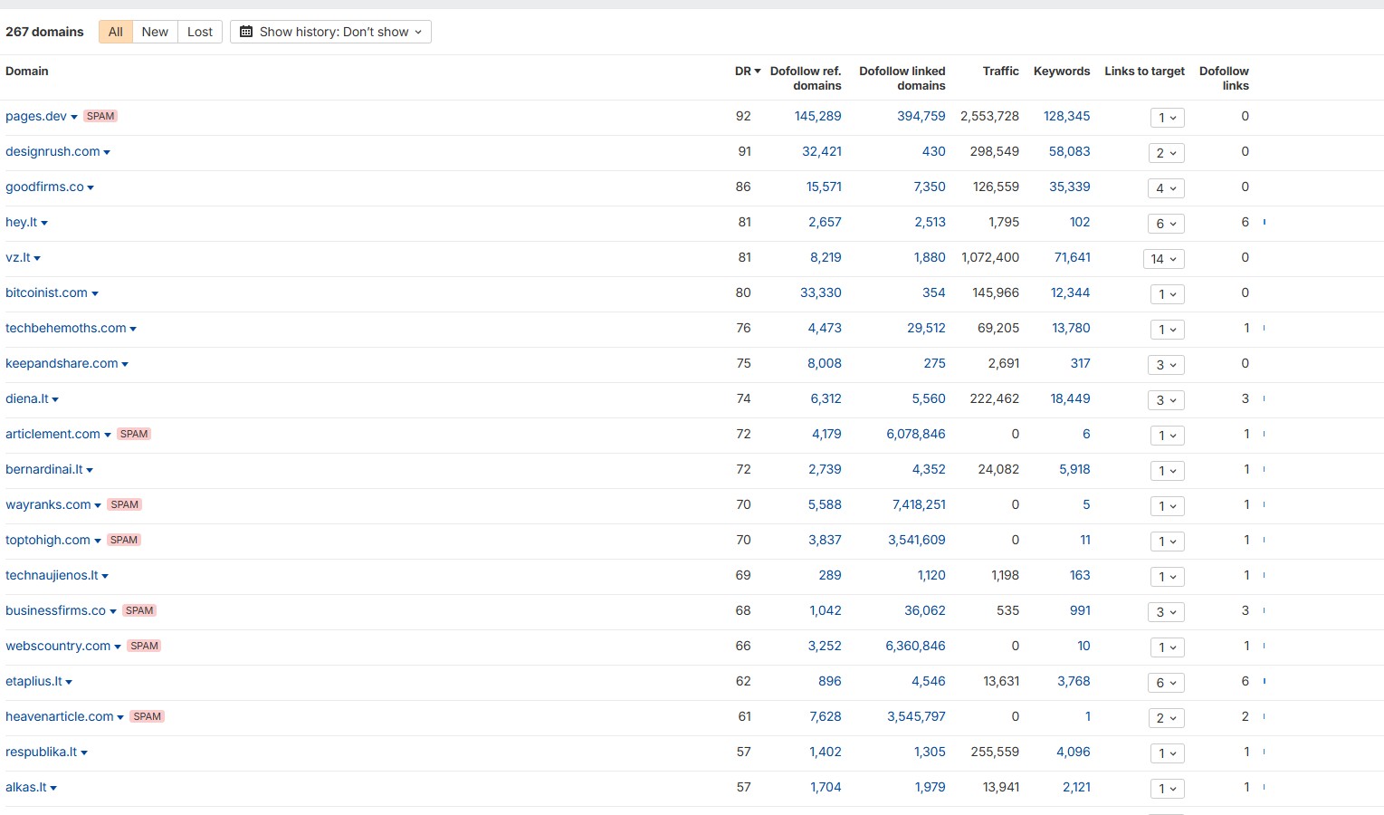Switch to the New domains filter

click(x=155, y=32)
